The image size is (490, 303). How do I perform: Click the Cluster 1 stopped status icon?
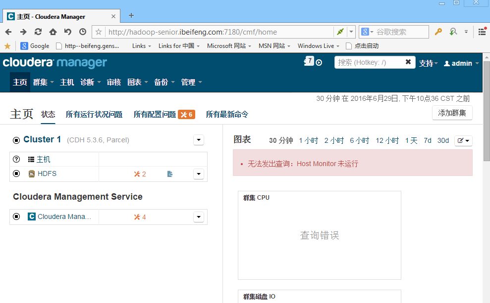click(16, 140)
